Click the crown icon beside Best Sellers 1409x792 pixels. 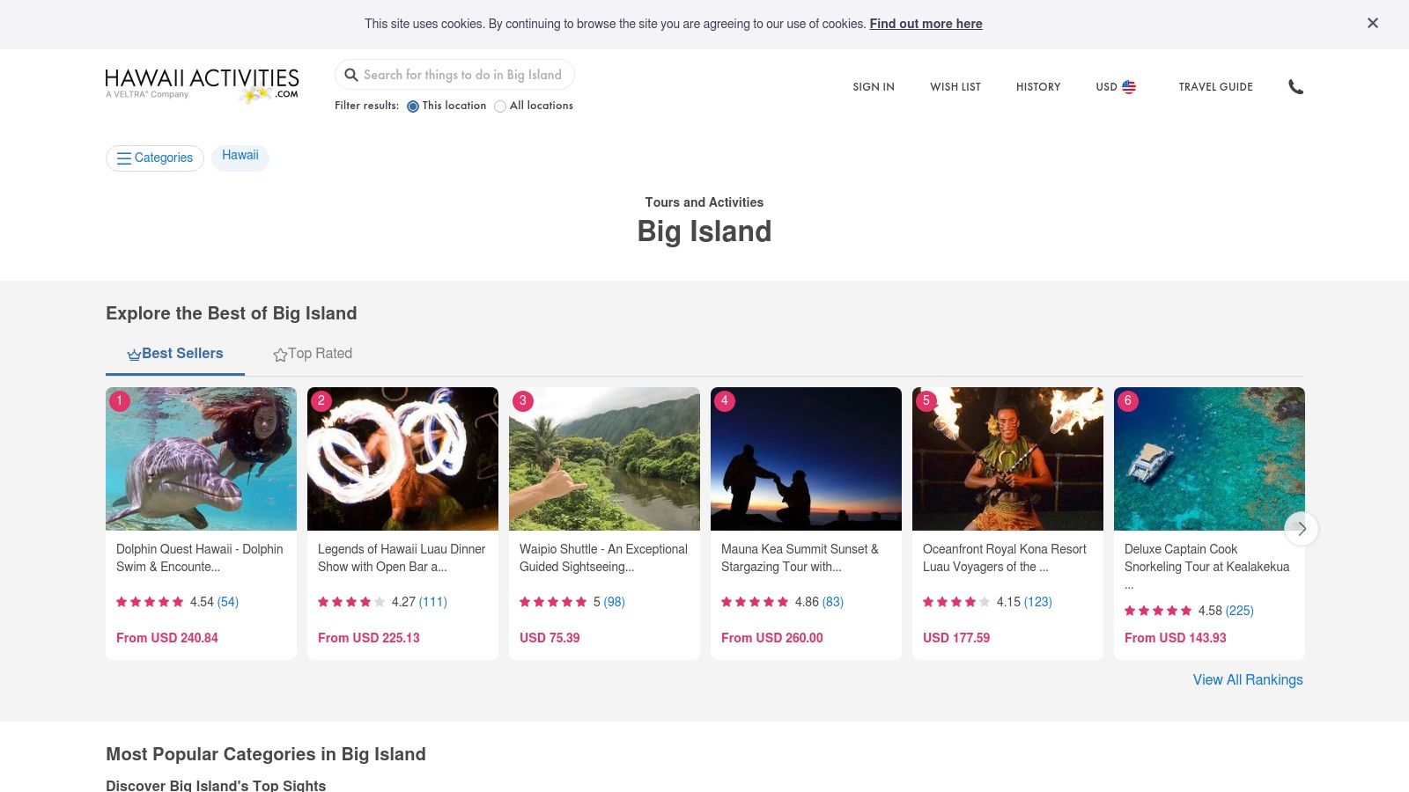pos(134,355)
